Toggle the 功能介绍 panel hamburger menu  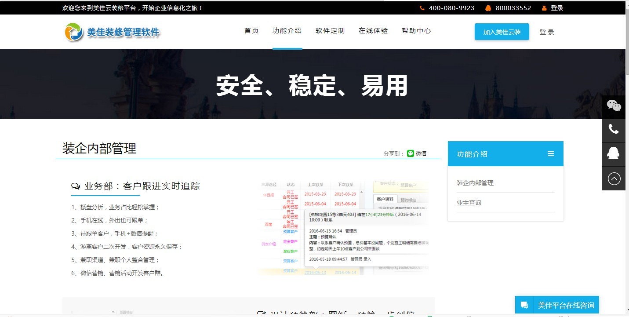click(x=551, y=153)
